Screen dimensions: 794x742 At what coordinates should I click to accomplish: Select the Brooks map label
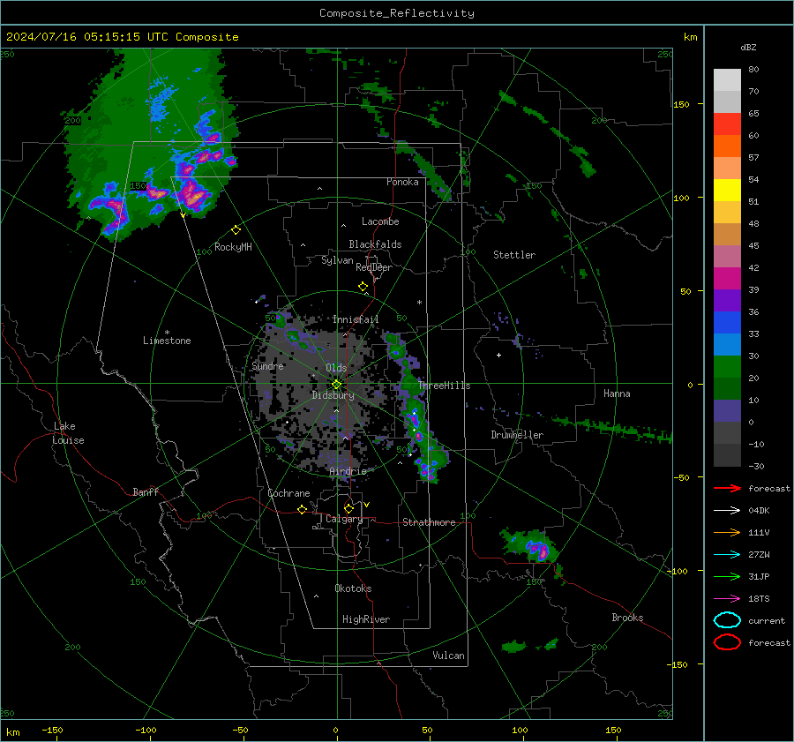[x=627, y=618]
